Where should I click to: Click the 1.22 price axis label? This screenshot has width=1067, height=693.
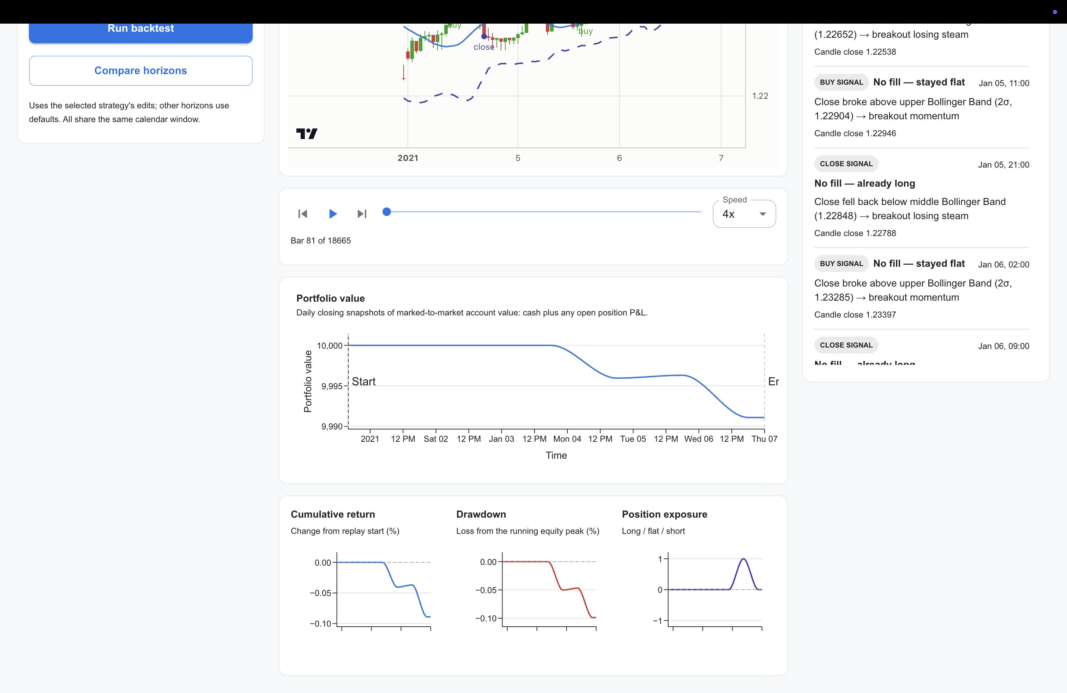point(760,96)
